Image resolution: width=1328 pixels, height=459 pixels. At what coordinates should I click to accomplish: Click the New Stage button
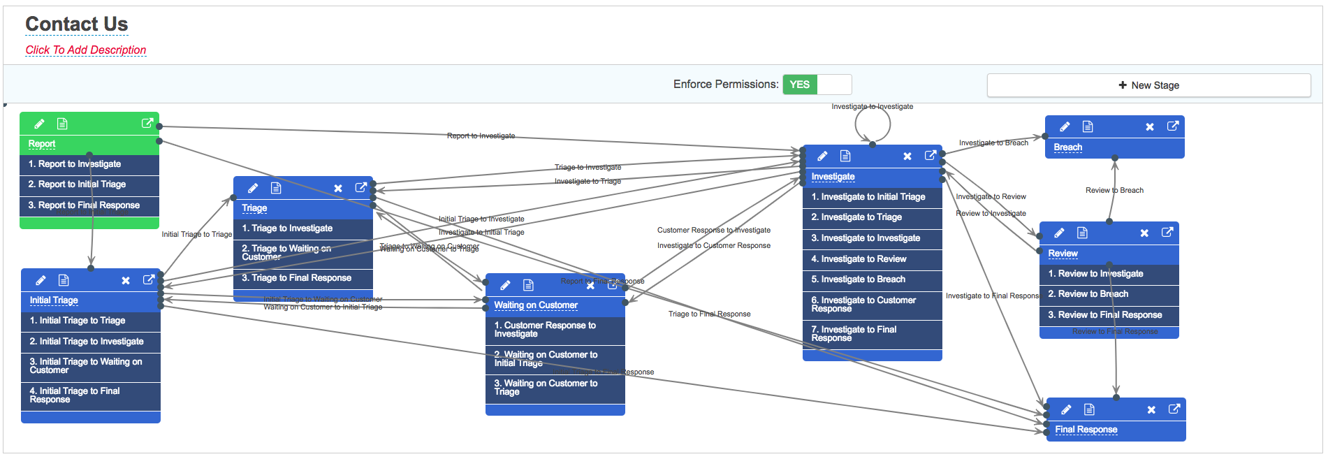(x=1148, y=85)
